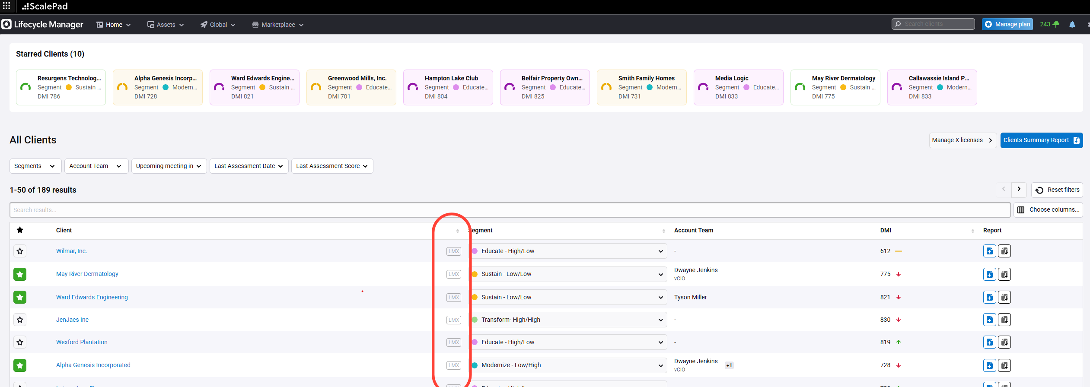Star the JenJacs Inc client
Viewport: 1090px width, 387px height.
point(20,320)
